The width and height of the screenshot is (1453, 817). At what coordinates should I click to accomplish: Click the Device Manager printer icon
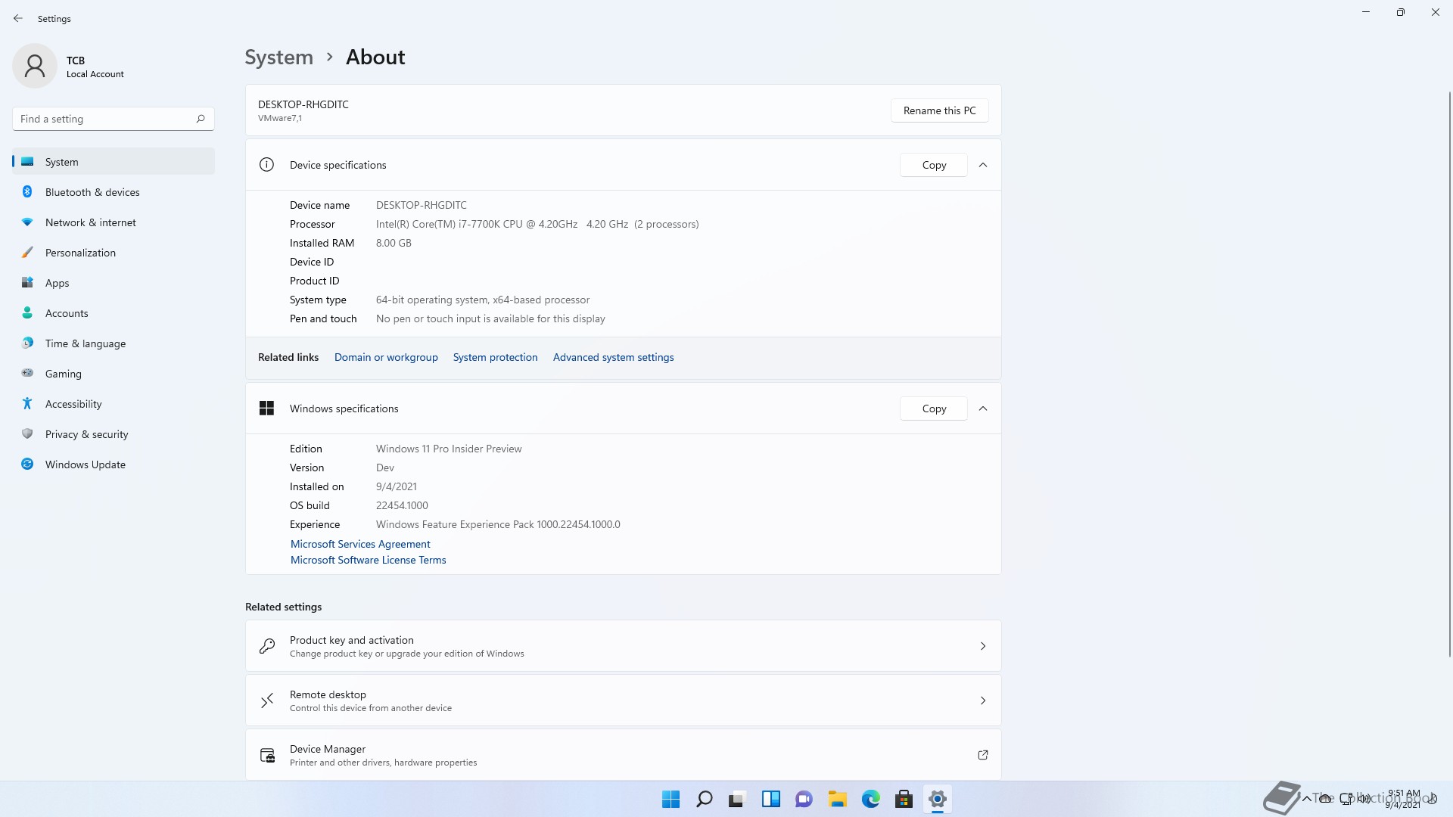point(267,755)
